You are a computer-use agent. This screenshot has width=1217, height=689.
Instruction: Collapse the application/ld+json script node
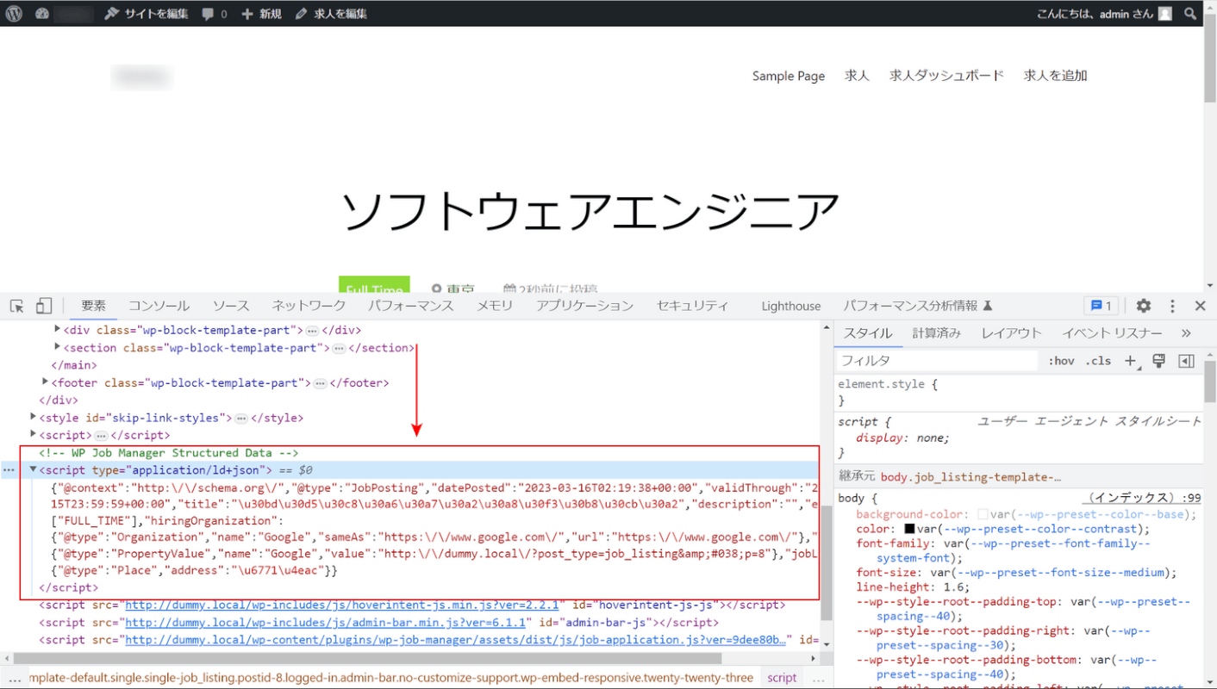[x=34, y=469]
